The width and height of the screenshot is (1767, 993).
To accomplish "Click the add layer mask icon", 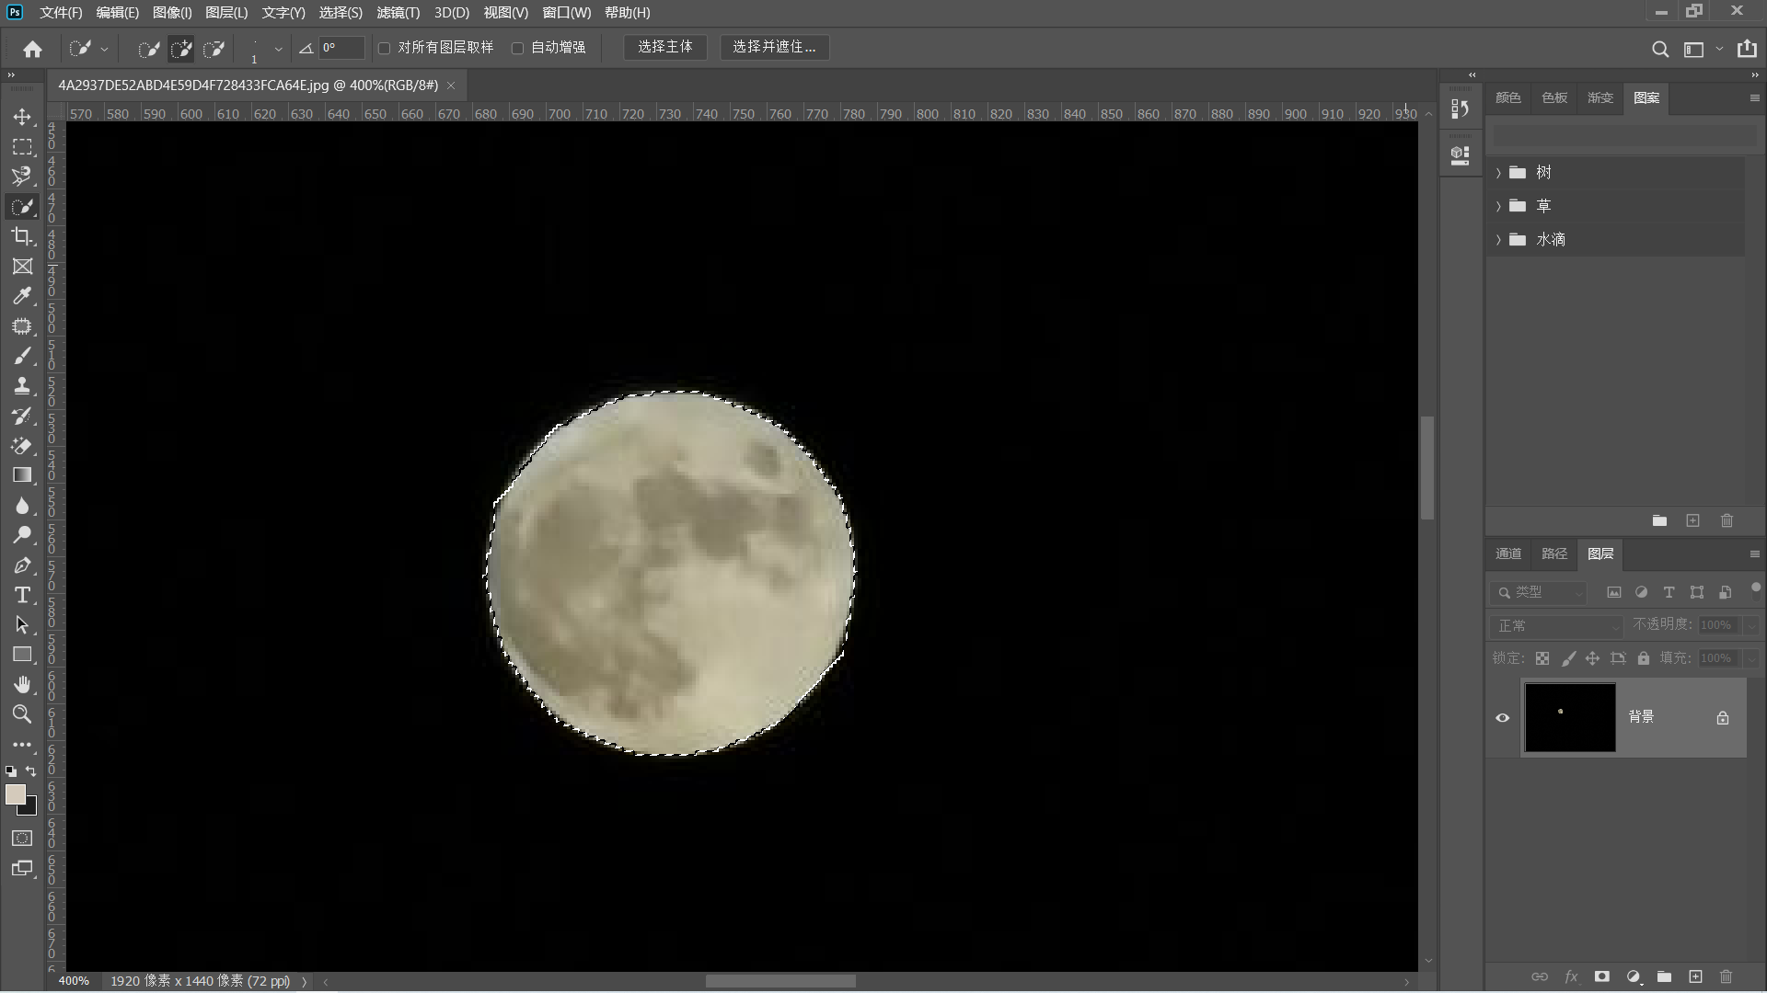I will [1601, 976].
